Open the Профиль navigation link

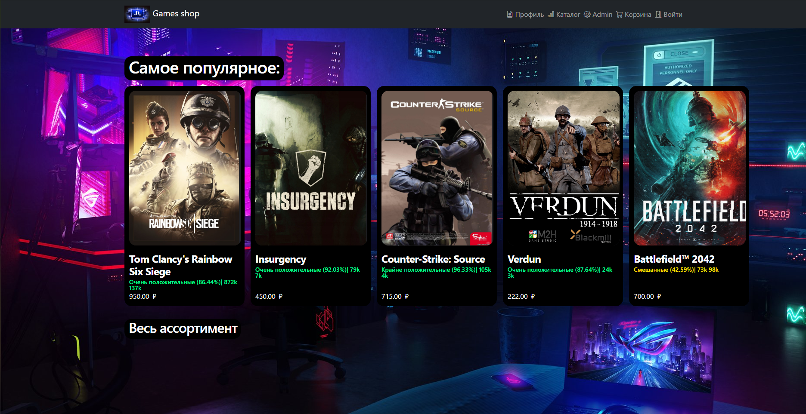(529, 15)
